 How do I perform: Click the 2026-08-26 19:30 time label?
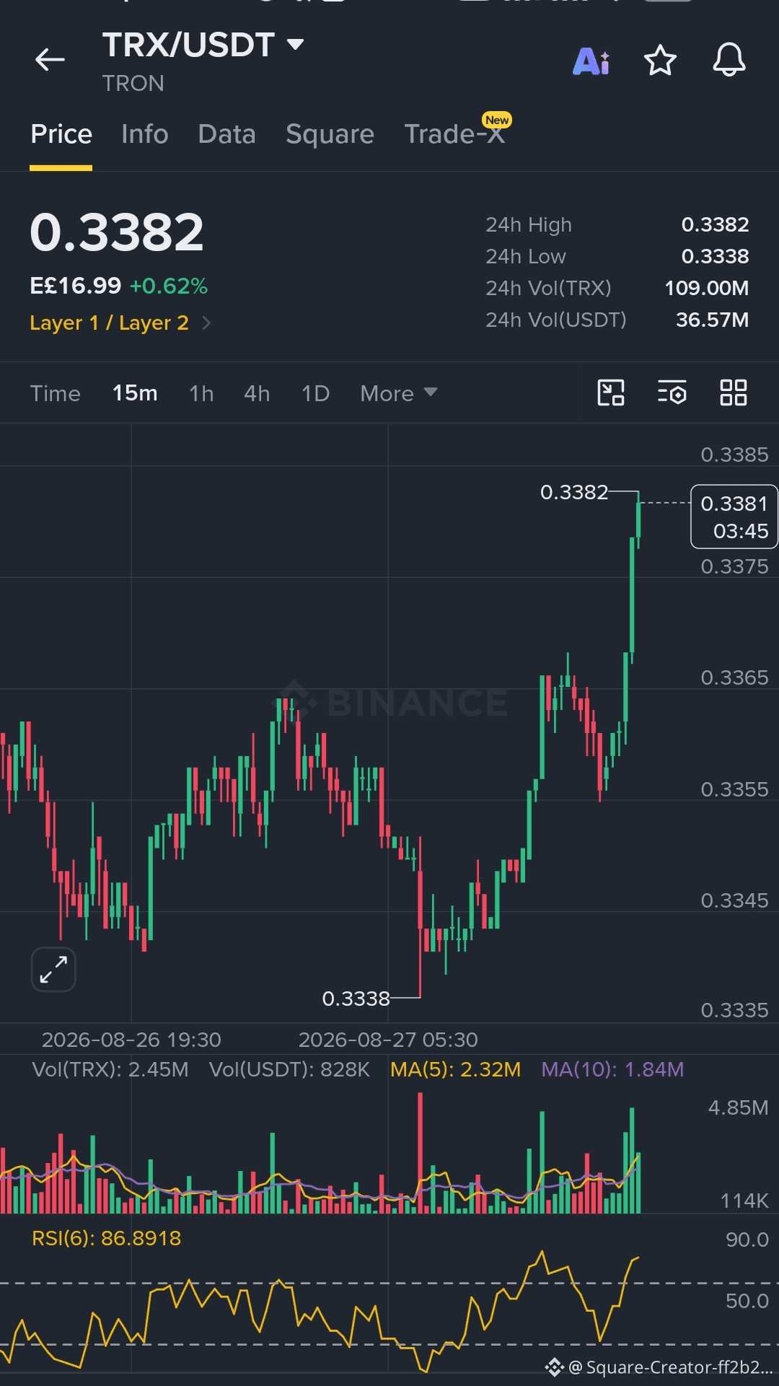(131, 1040)
